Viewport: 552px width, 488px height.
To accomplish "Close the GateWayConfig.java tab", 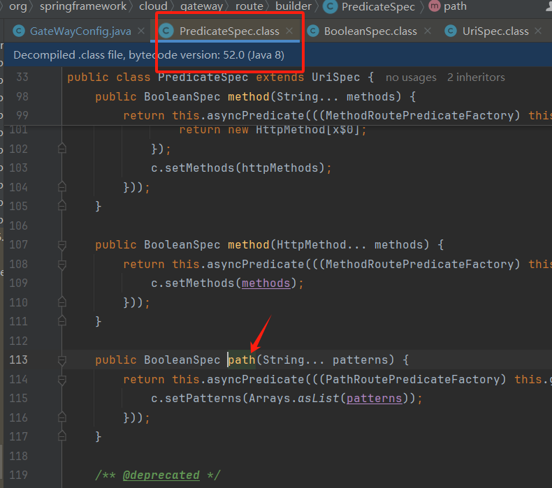I will coord(141,31).
